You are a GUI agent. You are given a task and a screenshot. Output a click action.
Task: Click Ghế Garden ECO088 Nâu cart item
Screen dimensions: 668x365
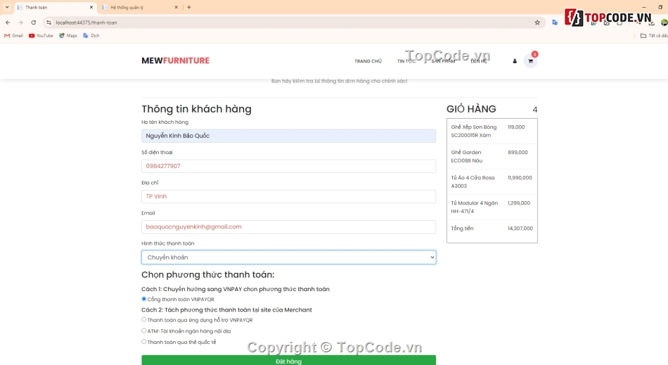tap(467, 156)
